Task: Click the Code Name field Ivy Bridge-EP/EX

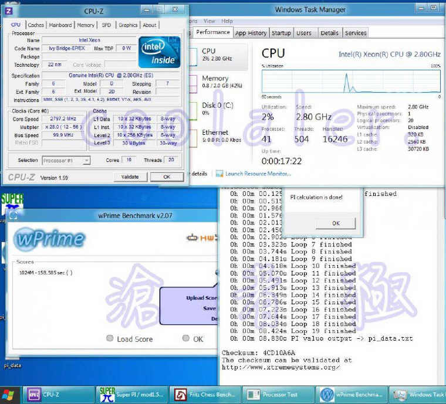Action: click(66, 48)
